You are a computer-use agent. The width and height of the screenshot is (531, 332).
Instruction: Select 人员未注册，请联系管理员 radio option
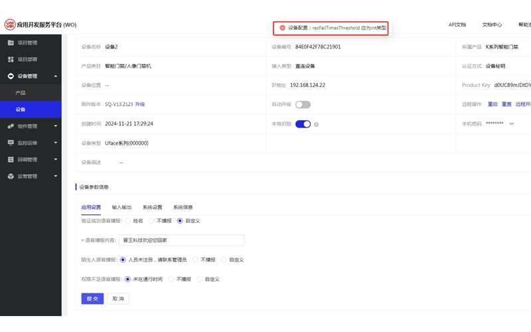pos(123,260)
